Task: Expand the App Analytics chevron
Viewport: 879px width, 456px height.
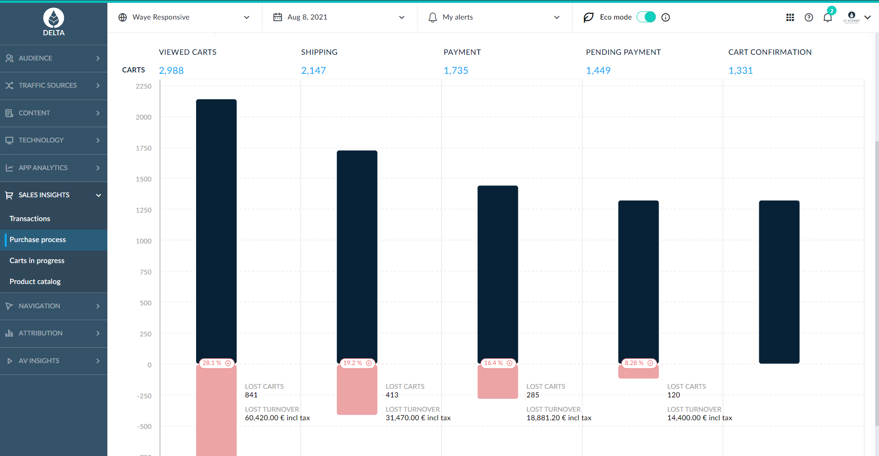Action: (98, 168)
